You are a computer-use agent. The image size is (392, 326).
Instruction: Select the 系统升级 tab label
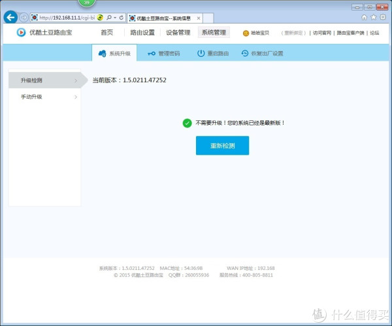[120, 54]
